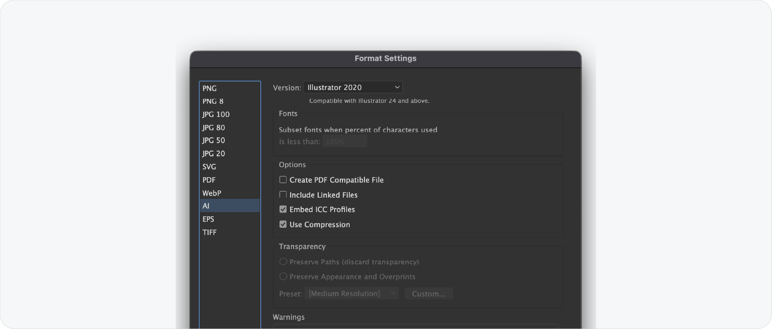The width and height of the screenshot is (772, 329).
Task: Select Preserve Paths (discard transparency) radio
Action: (x=283, y=262)
